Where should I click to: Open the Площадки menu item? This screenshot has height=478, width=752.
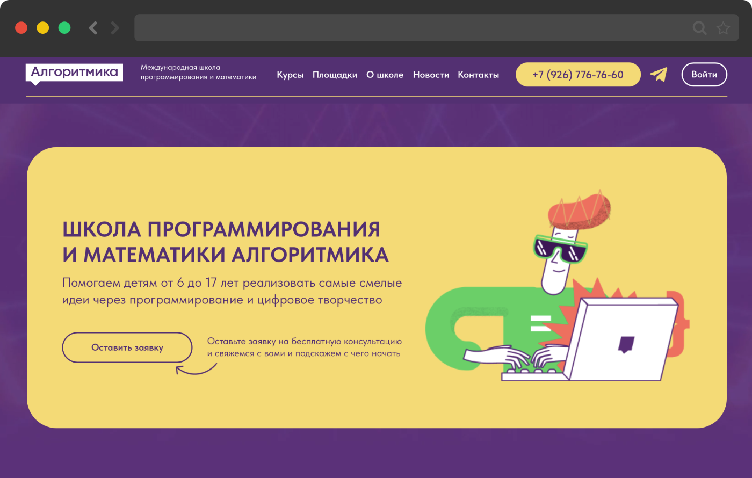click(335, 75)
